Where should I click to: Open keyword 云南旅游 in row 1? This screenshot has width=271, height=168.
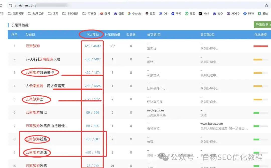click(33, 46)
